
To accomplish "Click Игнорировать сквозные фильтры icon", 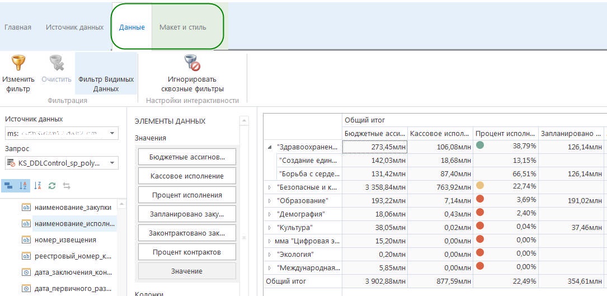I will [x=192, y=63].
